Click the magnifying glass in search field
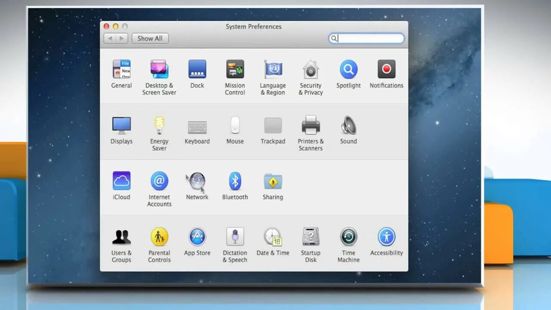The width and height of the screenshot is (551, 310). click(334, 38)
